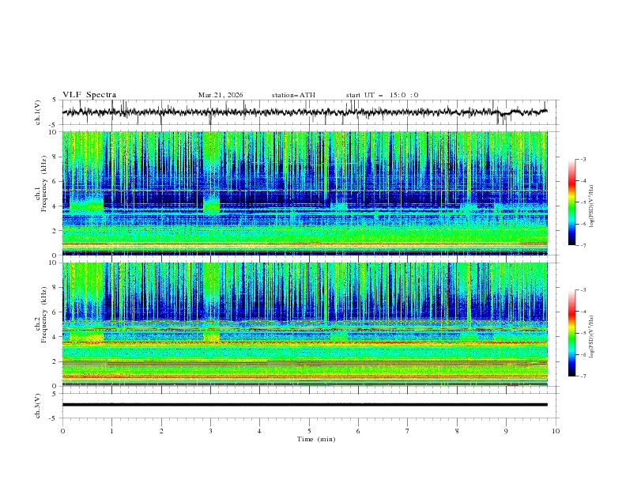Click the 'Time (min)' axis title
The height and width of the screenshot is (484, 626).
[316, 439]
